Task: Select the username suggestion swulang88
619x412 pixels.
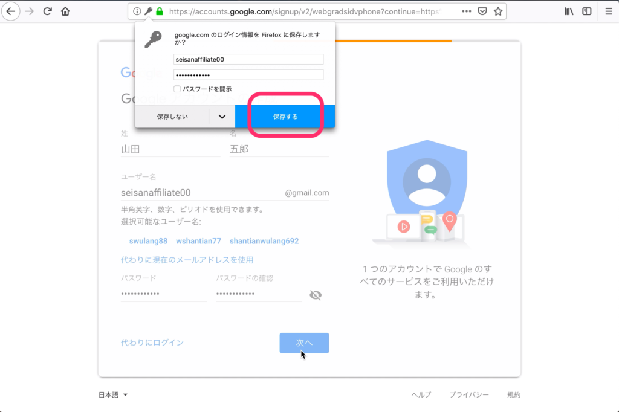Action: coord(148,240)
